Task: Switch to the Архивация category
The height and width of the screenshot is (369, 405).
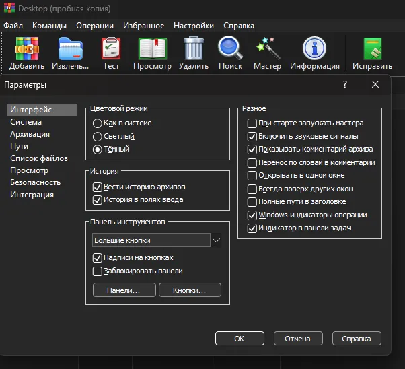Action: pyautogui.click(x=30, y=134)
